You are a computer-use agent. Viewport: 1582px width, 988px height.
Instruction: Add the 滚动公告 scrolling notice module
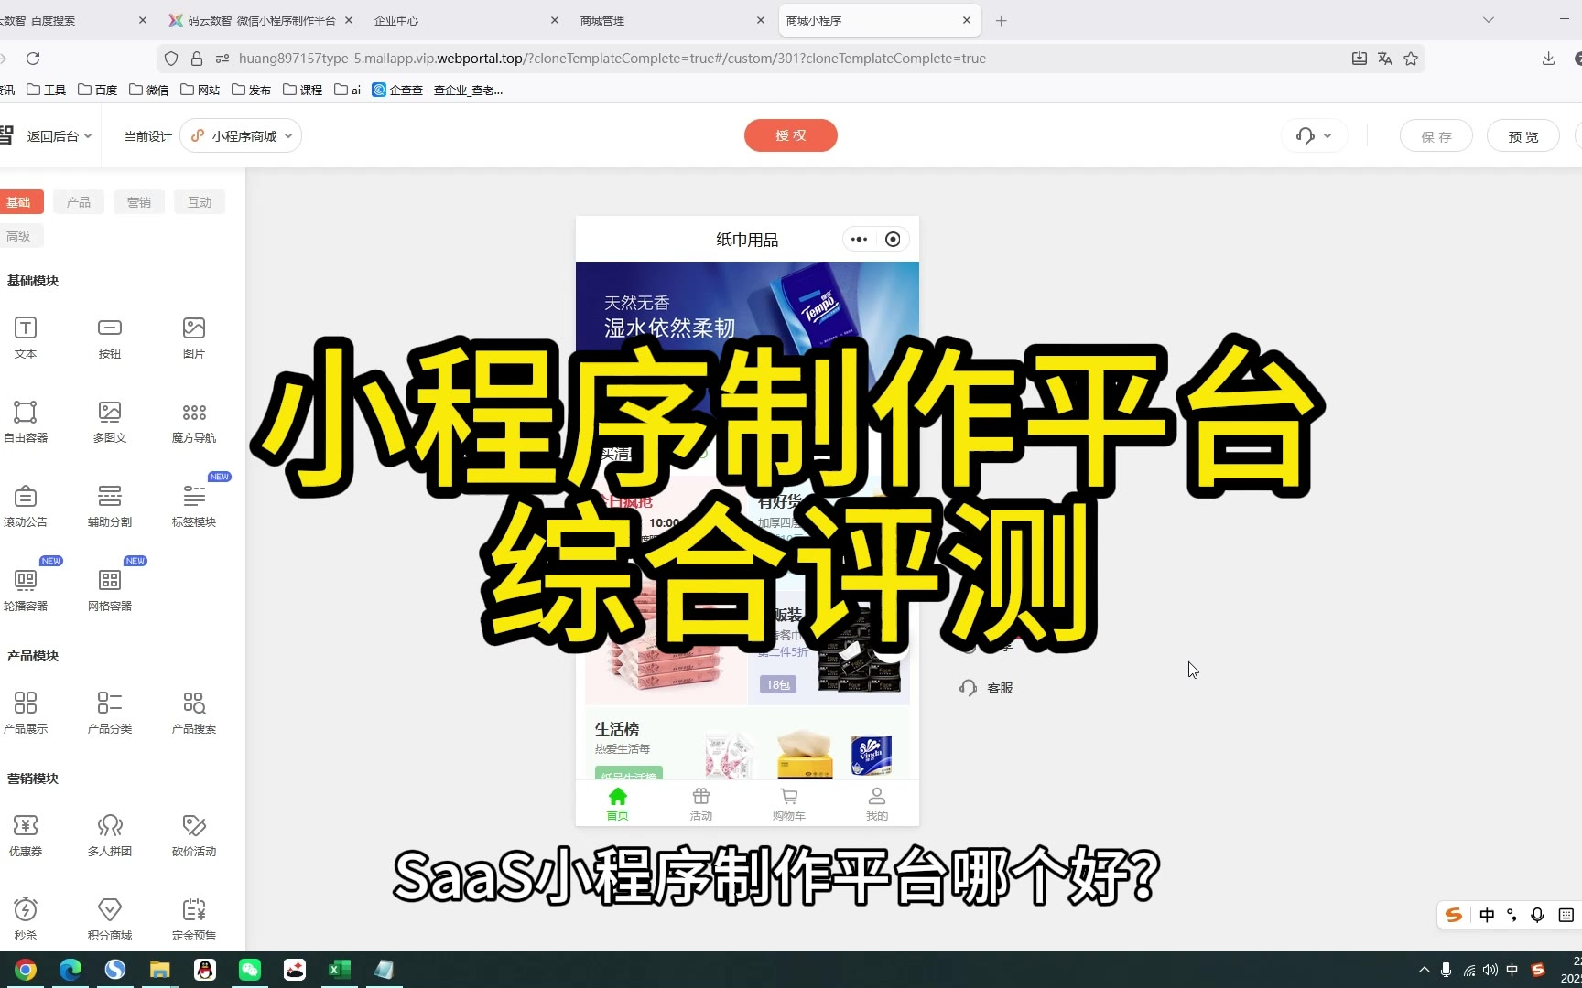coord(26,506)
